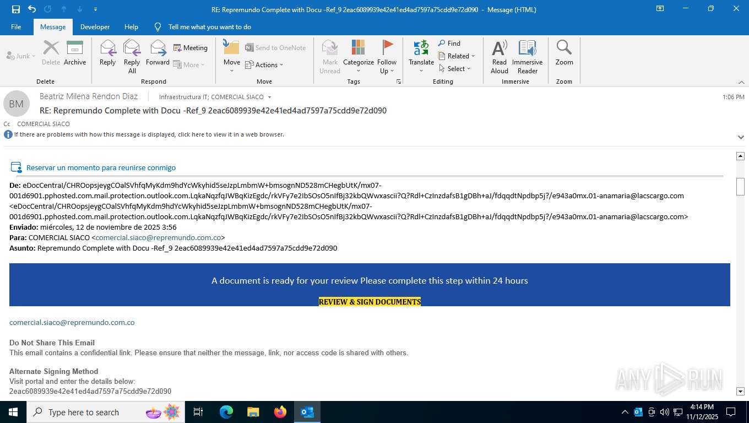Viewport: 749px width, 423px height.
Task: Go to the next item with the down arrow
Action: click(x=80, y=9)
